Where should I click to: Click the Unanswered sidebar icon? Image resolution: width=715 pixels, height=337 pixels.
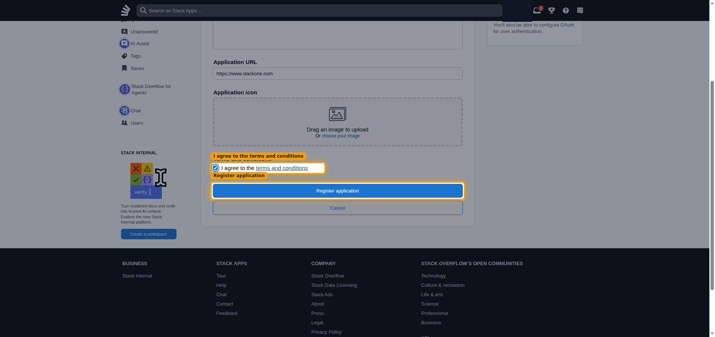pos(124,31)
